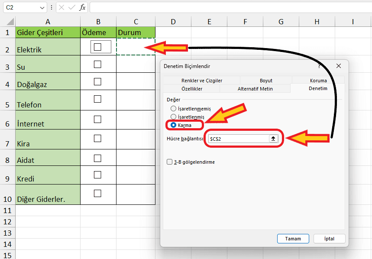Image resolution: width=372 pixels, height=259 pixels.
Task: Choose the Karma radio option
Action: click(x=174, y=125)
